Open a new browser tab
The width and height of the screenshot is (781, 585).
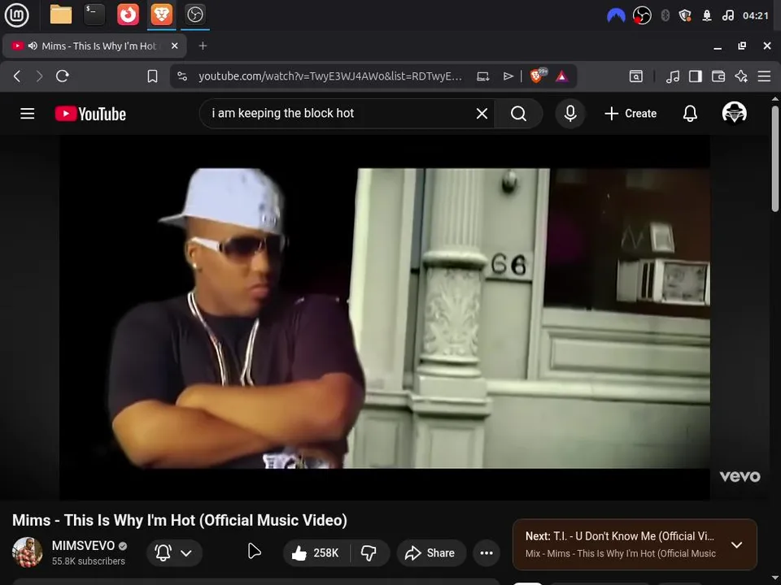pyautogui.click(x=203, y=45)
